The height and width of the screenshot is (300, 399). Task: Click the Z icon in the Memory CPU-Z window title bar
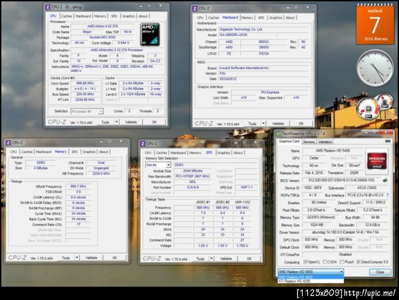tap(8, 143)
